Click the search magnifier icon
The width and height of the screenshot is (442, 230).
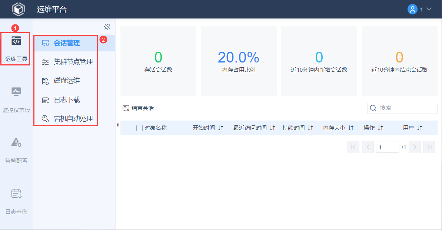point(373,108)
